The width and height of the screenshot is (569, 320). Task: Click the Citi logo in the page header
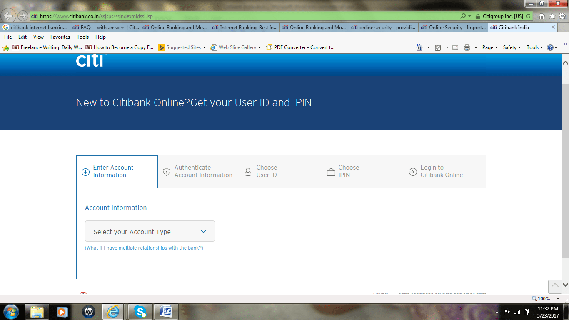click(x=89, y=60)
